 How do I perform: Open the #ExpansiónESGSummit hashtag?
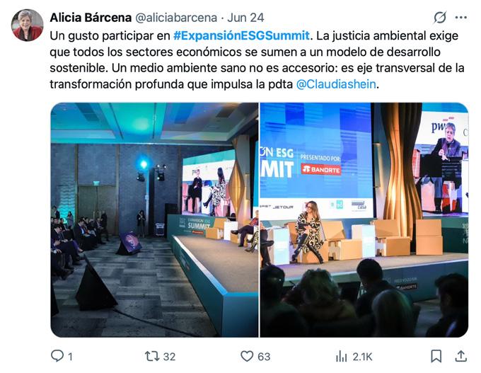[241, 35]
